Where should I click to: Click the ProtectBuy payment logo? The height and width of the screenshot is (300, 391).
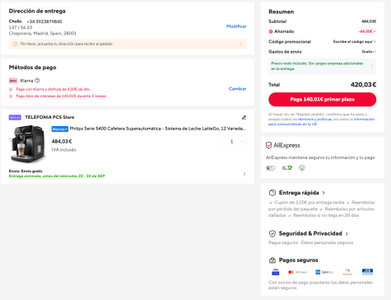(347, 272)
